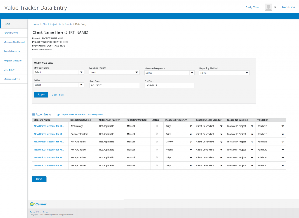This screenshot has width=299, height=218.
Task: Click the user profile avatar icon
Action: [268, 7]
